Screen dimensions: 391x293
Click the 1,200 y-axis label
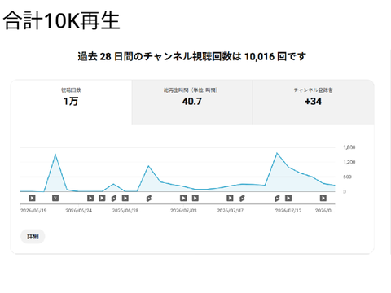point(349,162)
